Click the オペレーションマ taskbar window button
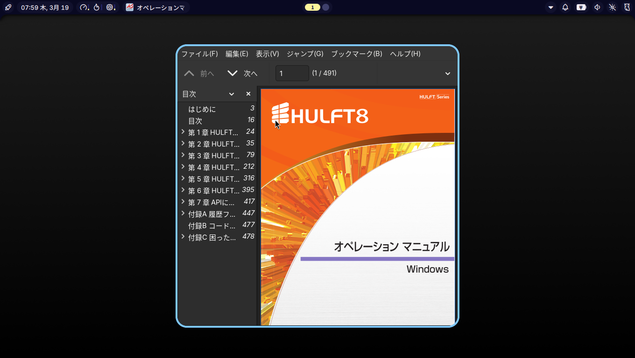635x358 pixels. click(155, 7)
